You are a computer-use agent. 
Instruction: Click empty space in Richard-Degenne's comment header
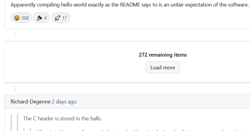tap(163, 102)
